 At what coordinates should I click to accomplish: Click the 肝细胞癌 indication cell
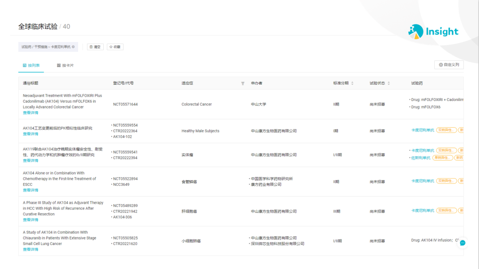[x=189, y=211]
